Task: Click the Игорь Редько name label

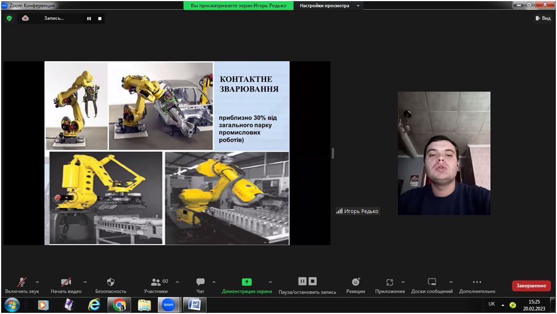Action: click(357, 211)
